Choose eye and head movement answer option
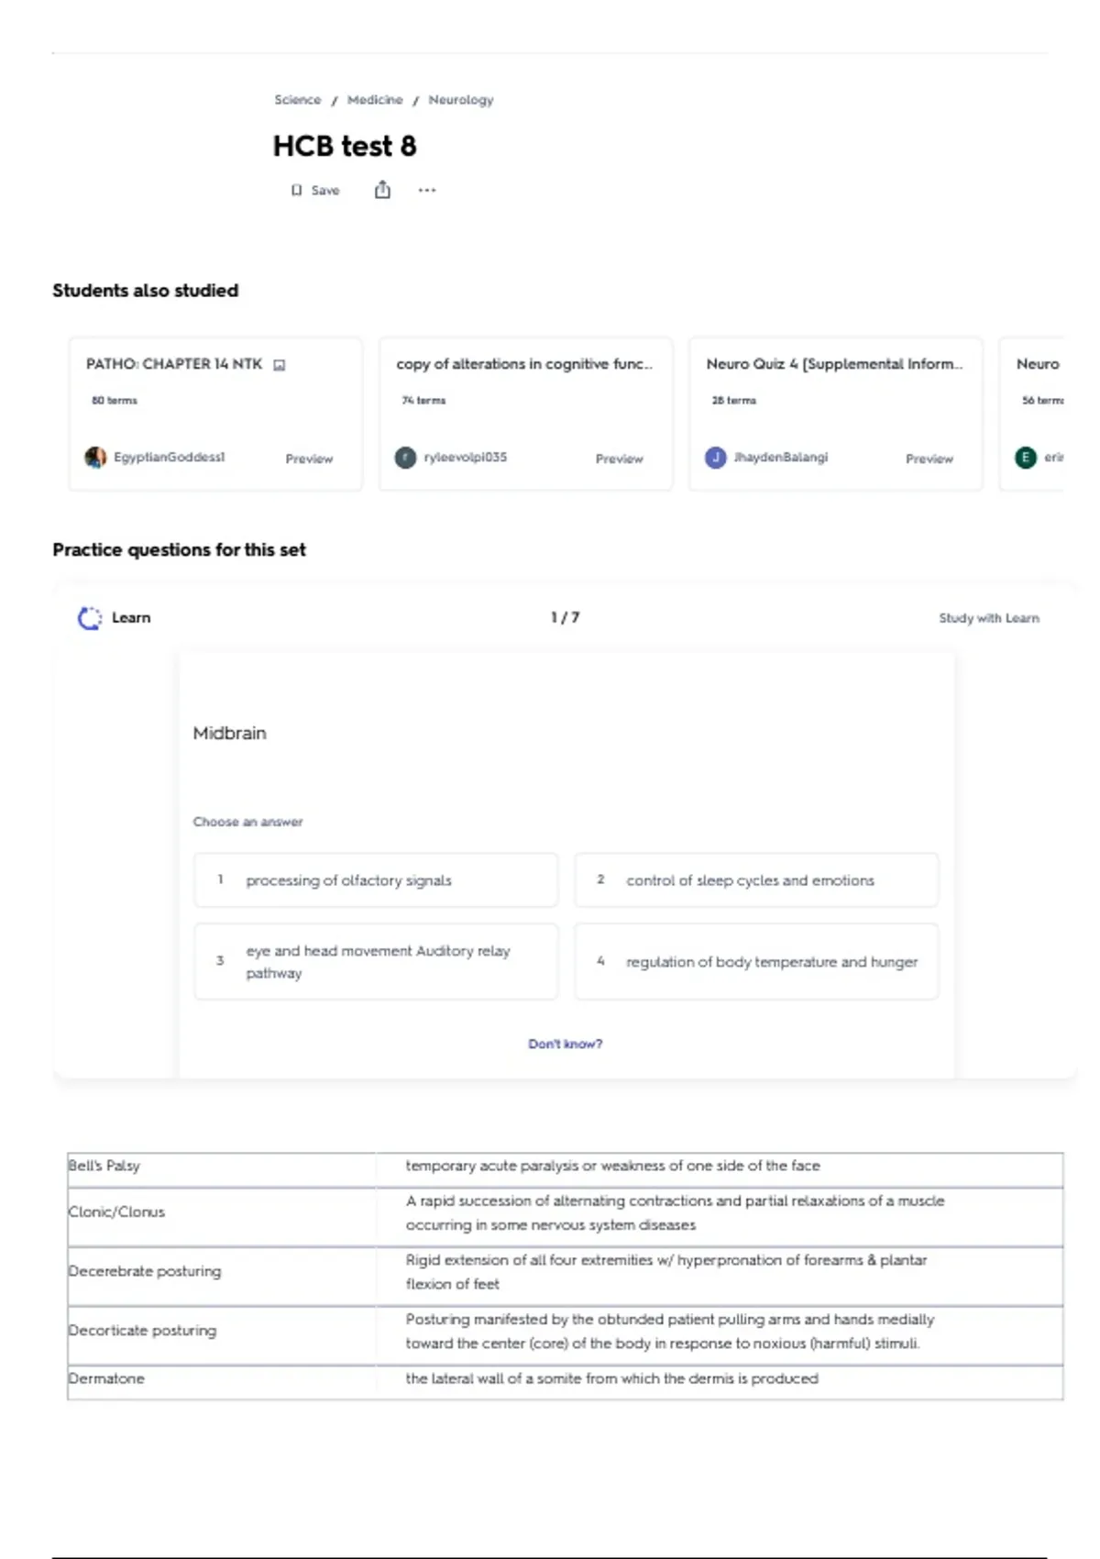This screenshot has width=1100, height=1559. click(376, 962)
